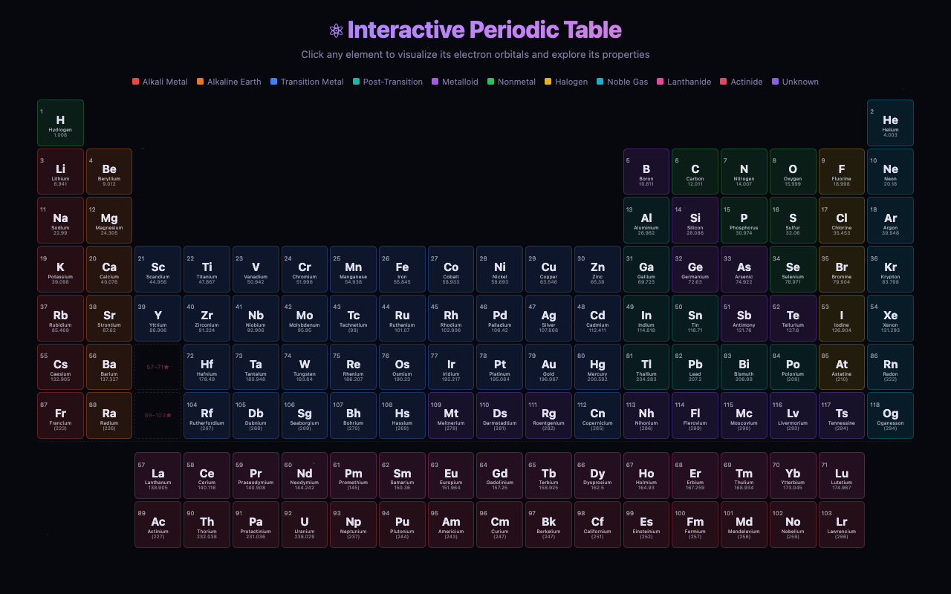Select the Helium element tile

pyautogui.click(x=890, y=123)
